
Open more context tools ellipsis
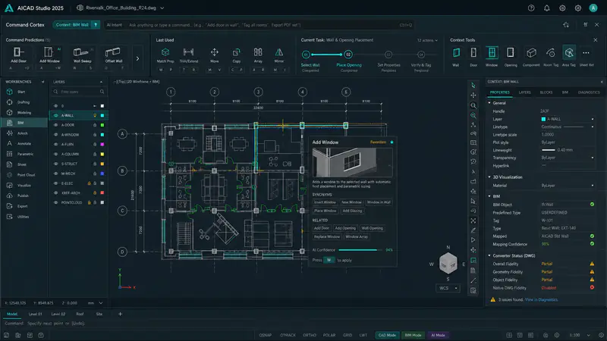click(x=586, y=53)
